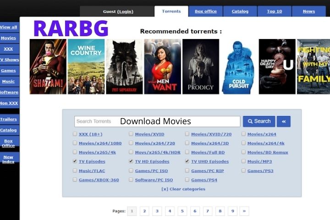330x220 pixels.
Task: Open the Happy Death Day 2U poster
Action: pos(277,66)
